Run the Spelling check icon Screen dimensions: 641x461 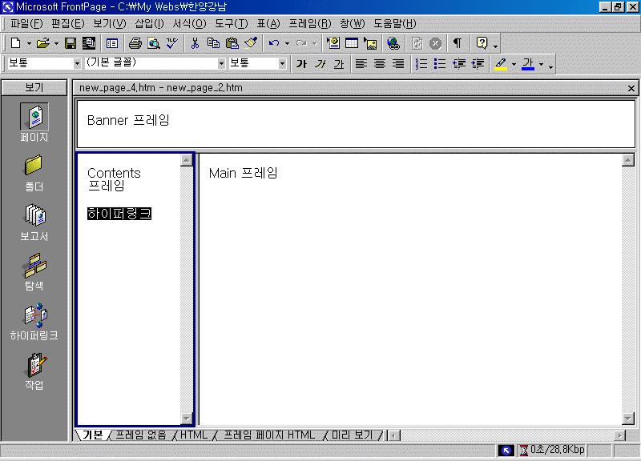pyautogui.click(x=172, y=43)
